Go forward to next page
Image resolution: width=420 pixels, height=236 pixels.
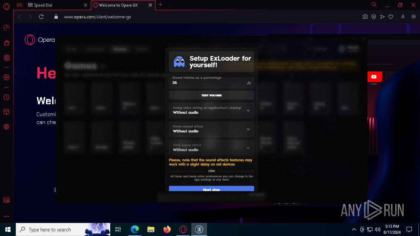[30, 17]
